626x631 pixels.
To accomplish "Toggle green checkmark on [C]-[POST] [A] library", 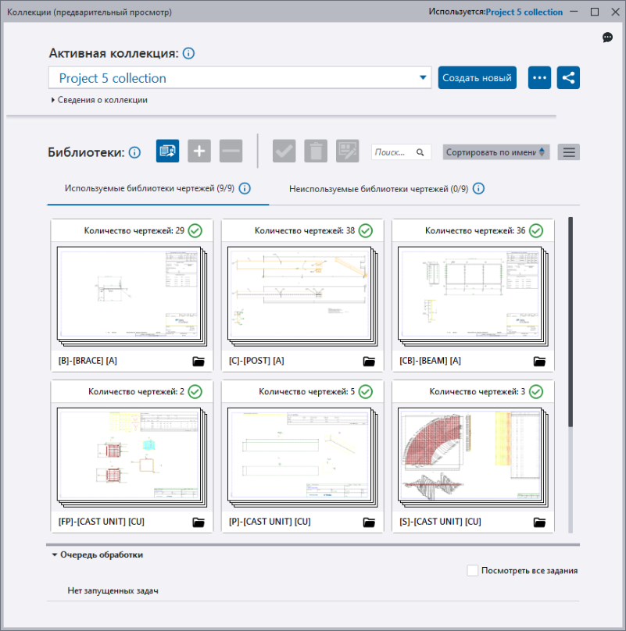I will 366,230.
